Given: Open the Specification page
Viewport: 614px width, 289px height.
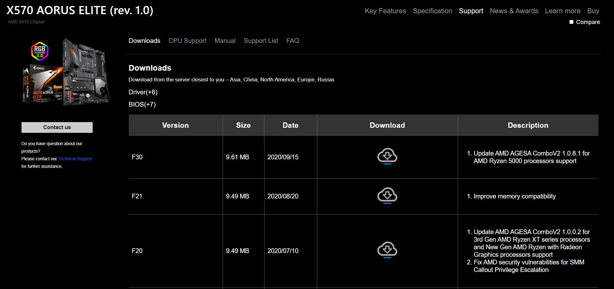Looking at the screenshot, I should tap(432, 11).
